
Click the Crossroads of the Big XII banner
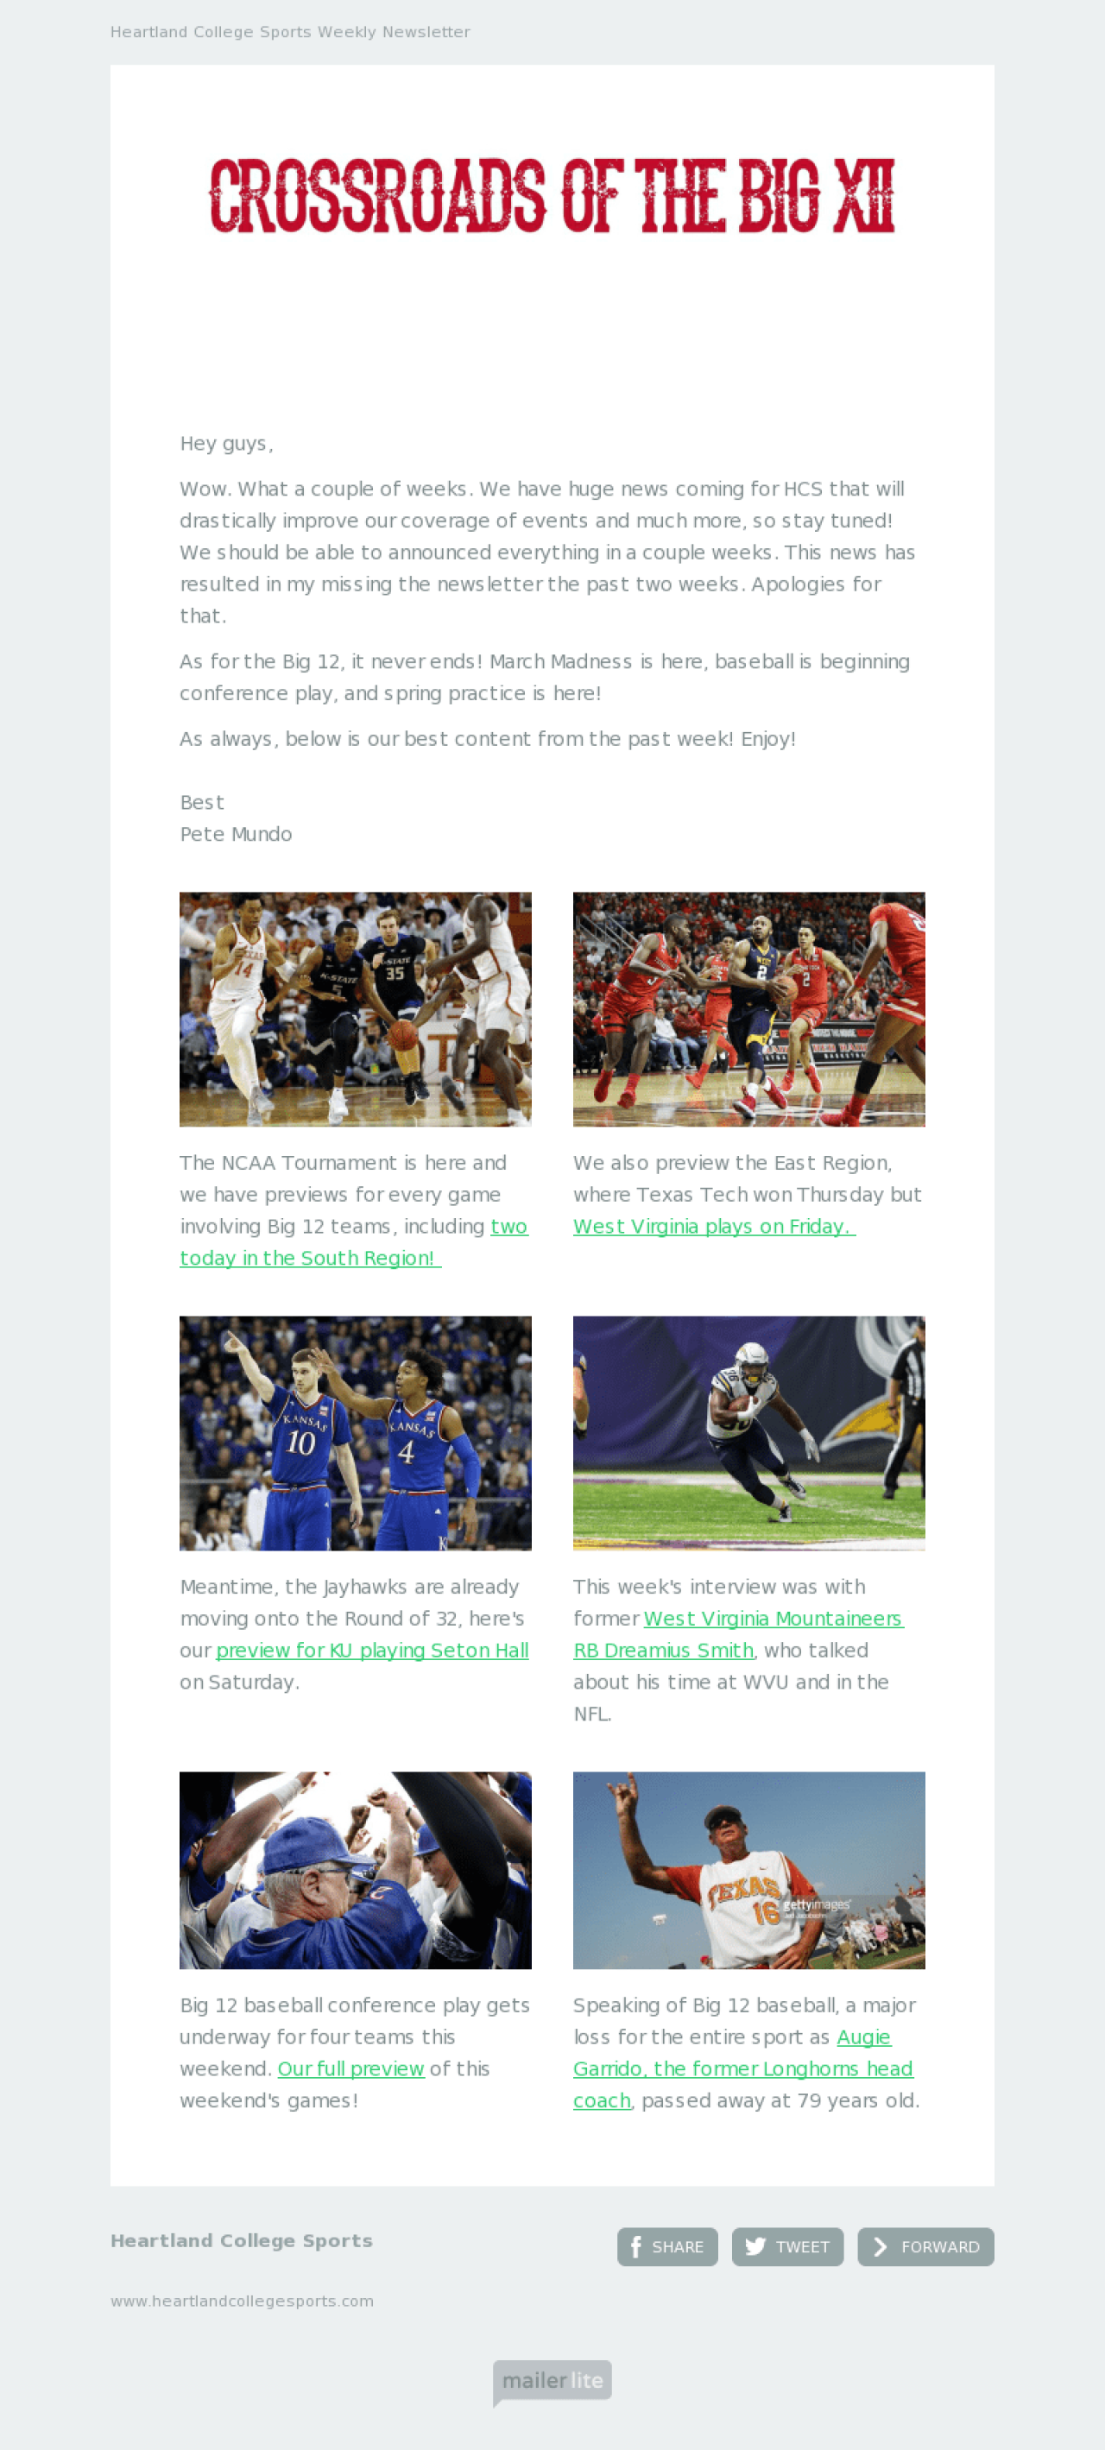[552, 196]
